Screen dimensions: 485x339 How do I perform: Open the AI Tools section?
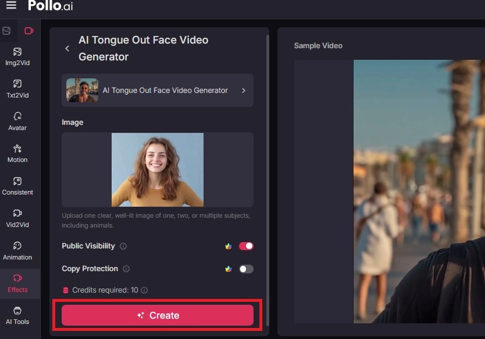[x=17, y=316]
